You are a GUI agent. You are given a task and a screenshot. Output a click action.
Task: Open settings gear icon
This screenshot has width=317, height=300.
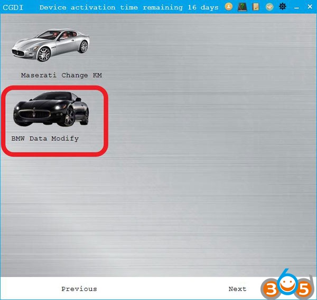(283, 7)
